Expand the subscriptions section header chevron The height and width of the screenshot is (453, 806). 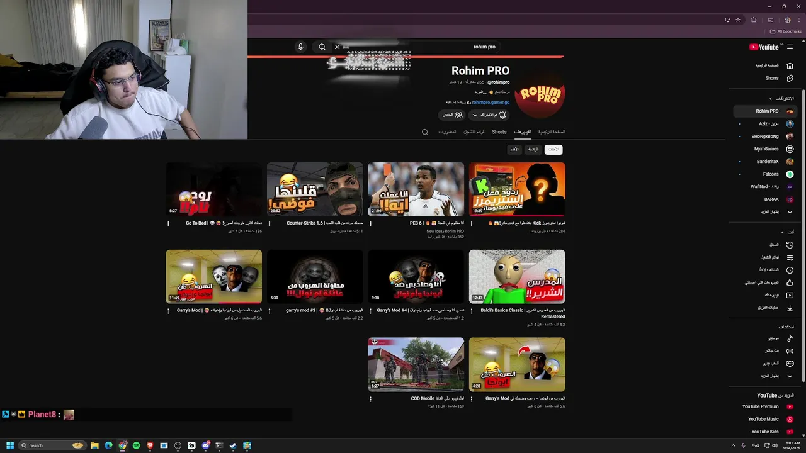[770, 98]
